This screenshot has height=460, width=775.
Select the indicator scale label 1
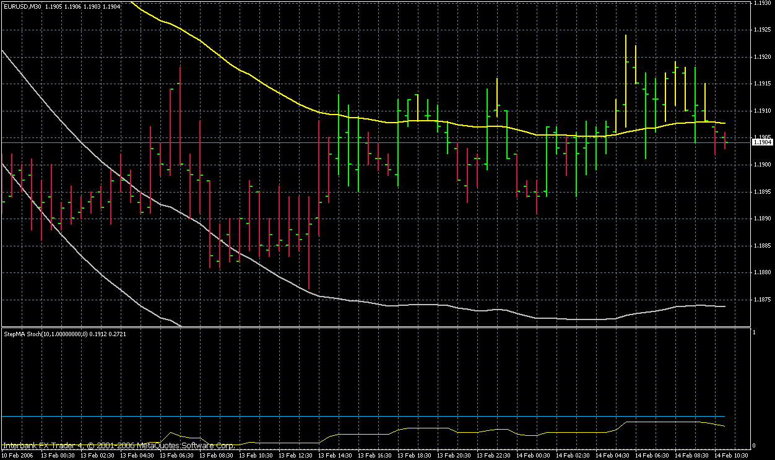(754, 332)
